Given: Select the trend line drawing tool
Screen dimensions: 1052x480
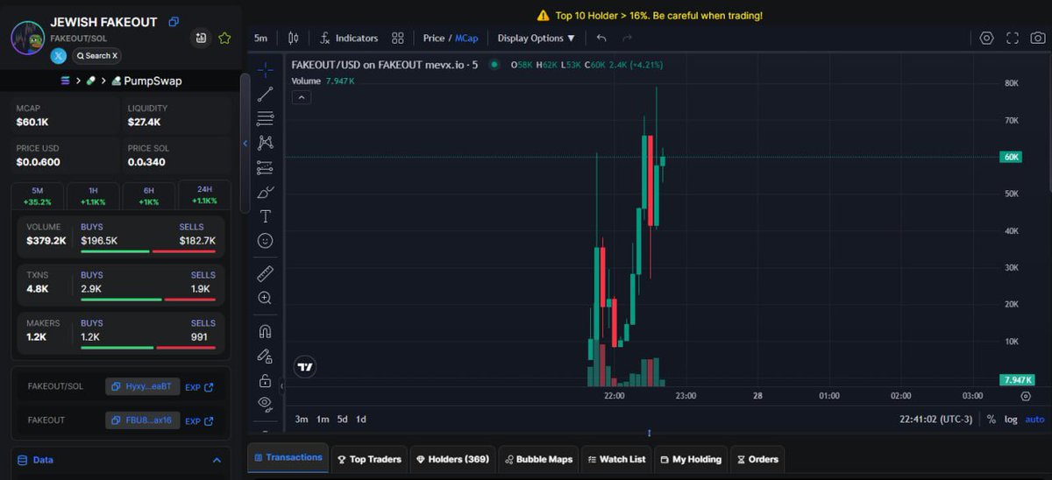Looking at the screenshot, I should [x=265, y=95].
